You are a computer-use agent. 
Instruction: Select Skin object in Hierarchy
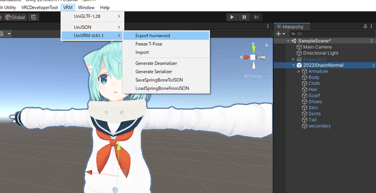[x=313, y=108]
